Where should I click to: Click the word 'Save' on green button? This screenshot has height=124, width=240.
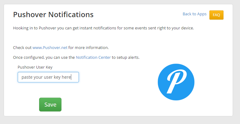coord(50,104)
